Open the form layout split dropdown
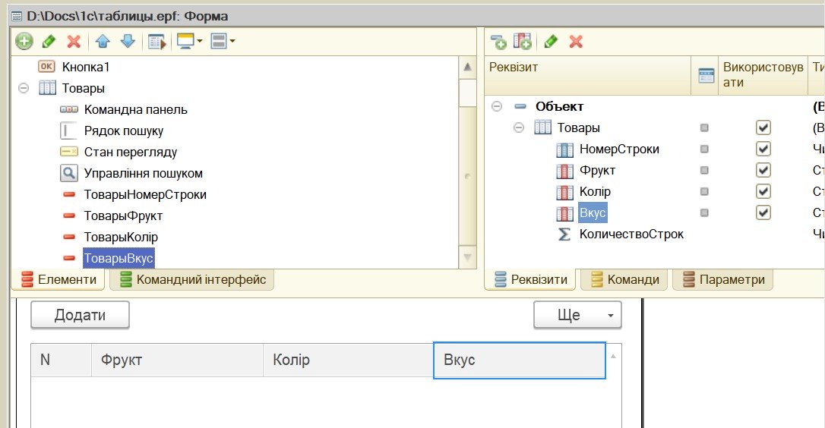Screen dimensions: 825x428 (223, 41)
